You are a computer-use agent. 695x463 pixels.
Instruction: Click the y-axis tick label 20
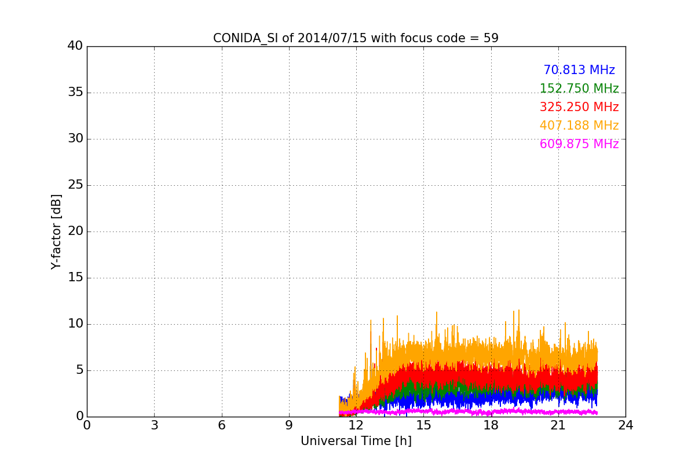75,231
